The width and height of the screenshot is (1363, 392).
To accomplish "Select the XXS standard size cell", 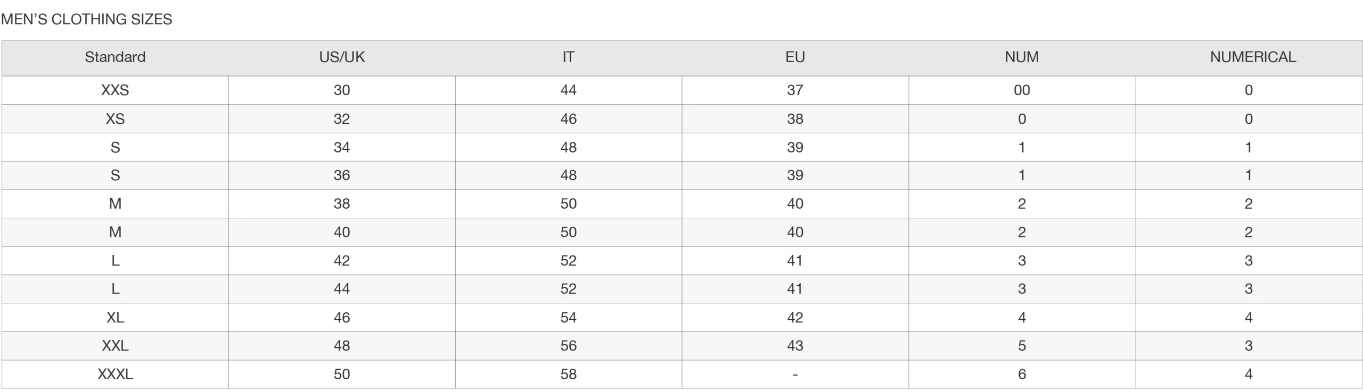I will [x=115, y=90].
